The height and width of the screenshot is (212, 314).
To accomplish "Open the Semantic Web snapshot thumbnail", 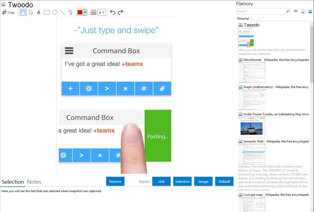I will 252,154.
